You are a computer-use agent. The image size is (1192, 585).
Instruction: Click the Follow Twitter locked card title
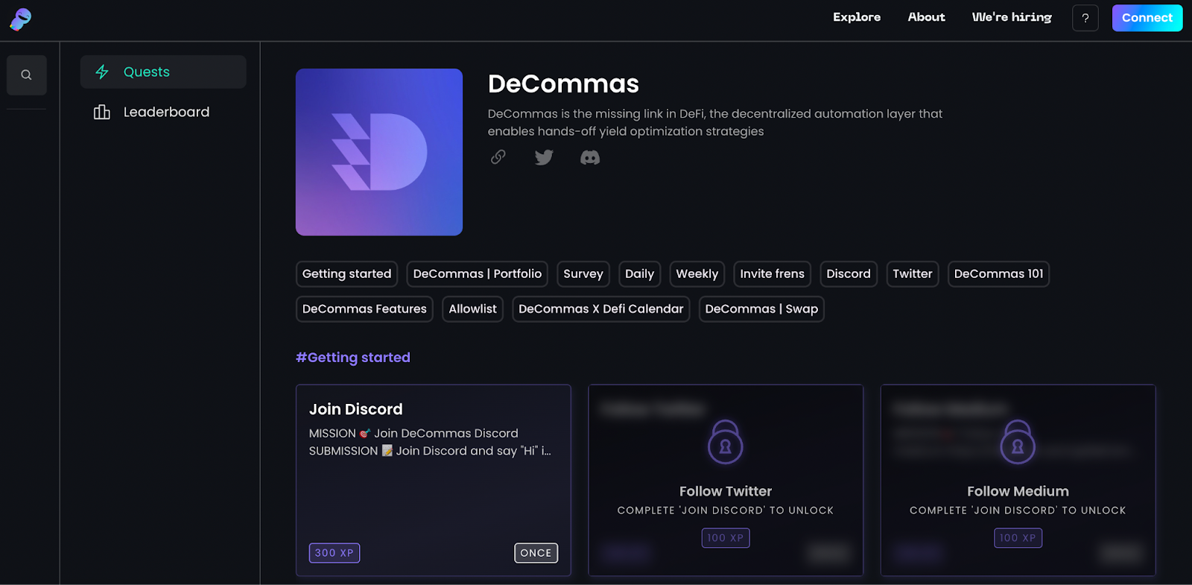coord(726,491)
